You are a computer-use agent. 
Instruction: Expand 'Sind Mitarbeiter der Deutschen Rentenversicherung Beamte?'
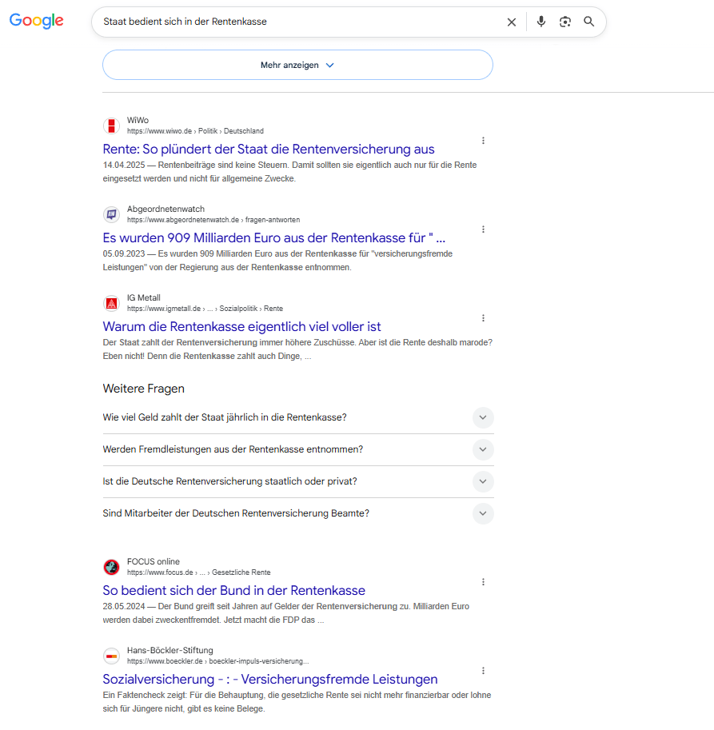(298, 513)
